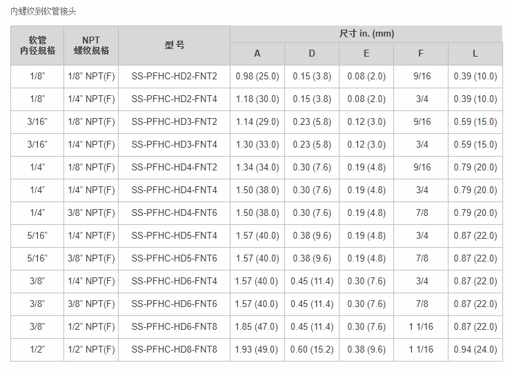This screenshot has height=374, width=512.
Task: Click the 型号 column header
Action: [174, 46]
